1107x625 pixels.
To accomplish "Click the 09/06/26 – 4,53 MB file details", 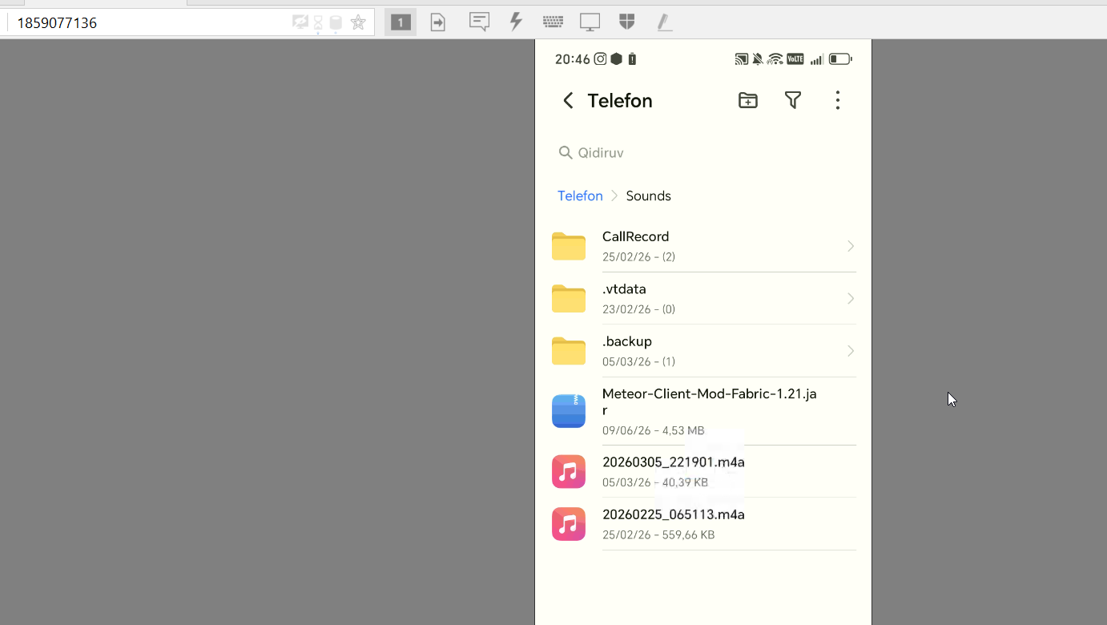I will (653, 430).
